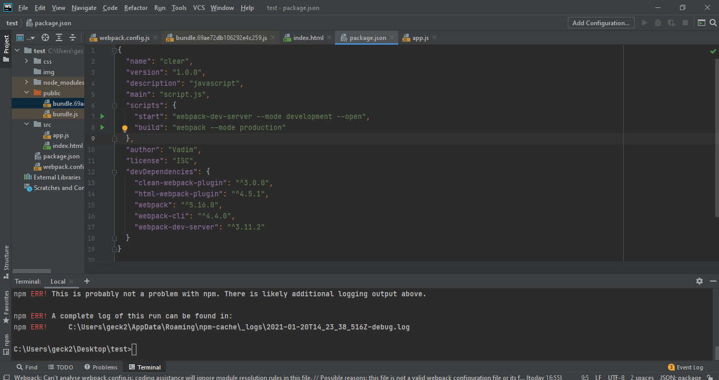Screen dimensions: 719x380
Task: Open the Problems tool window
Action: pos(101,367)
